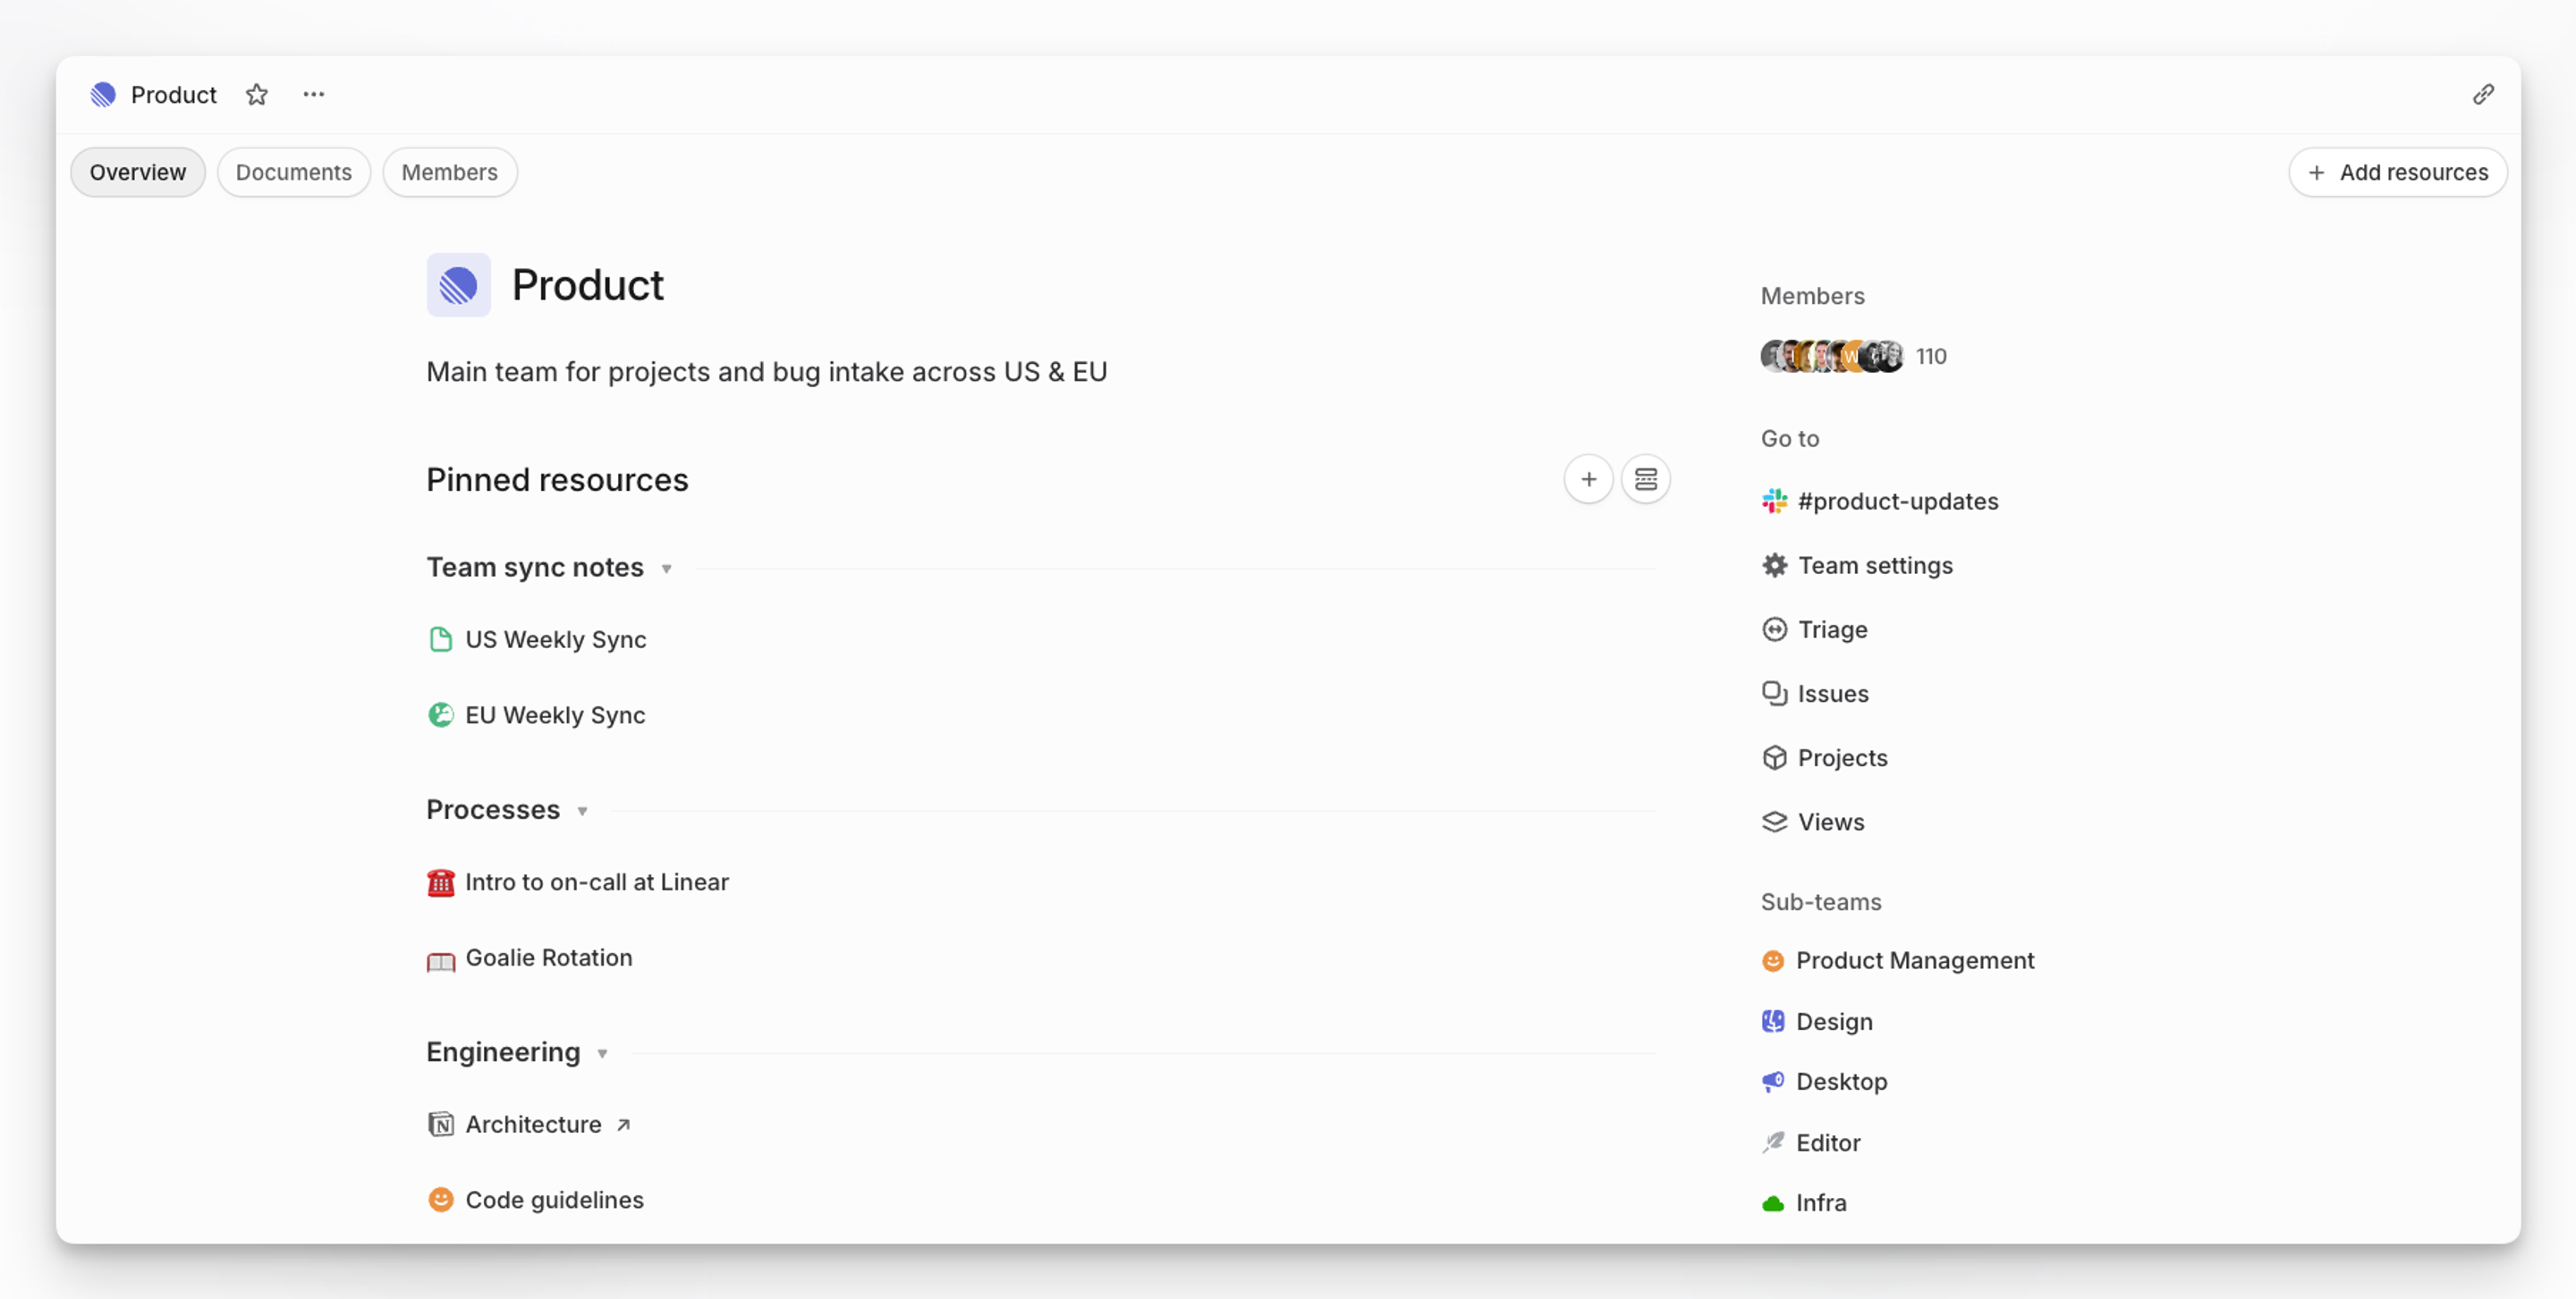Click the Notion Architecture icon
The image size is (2576, 1299).
[441, 1126]
